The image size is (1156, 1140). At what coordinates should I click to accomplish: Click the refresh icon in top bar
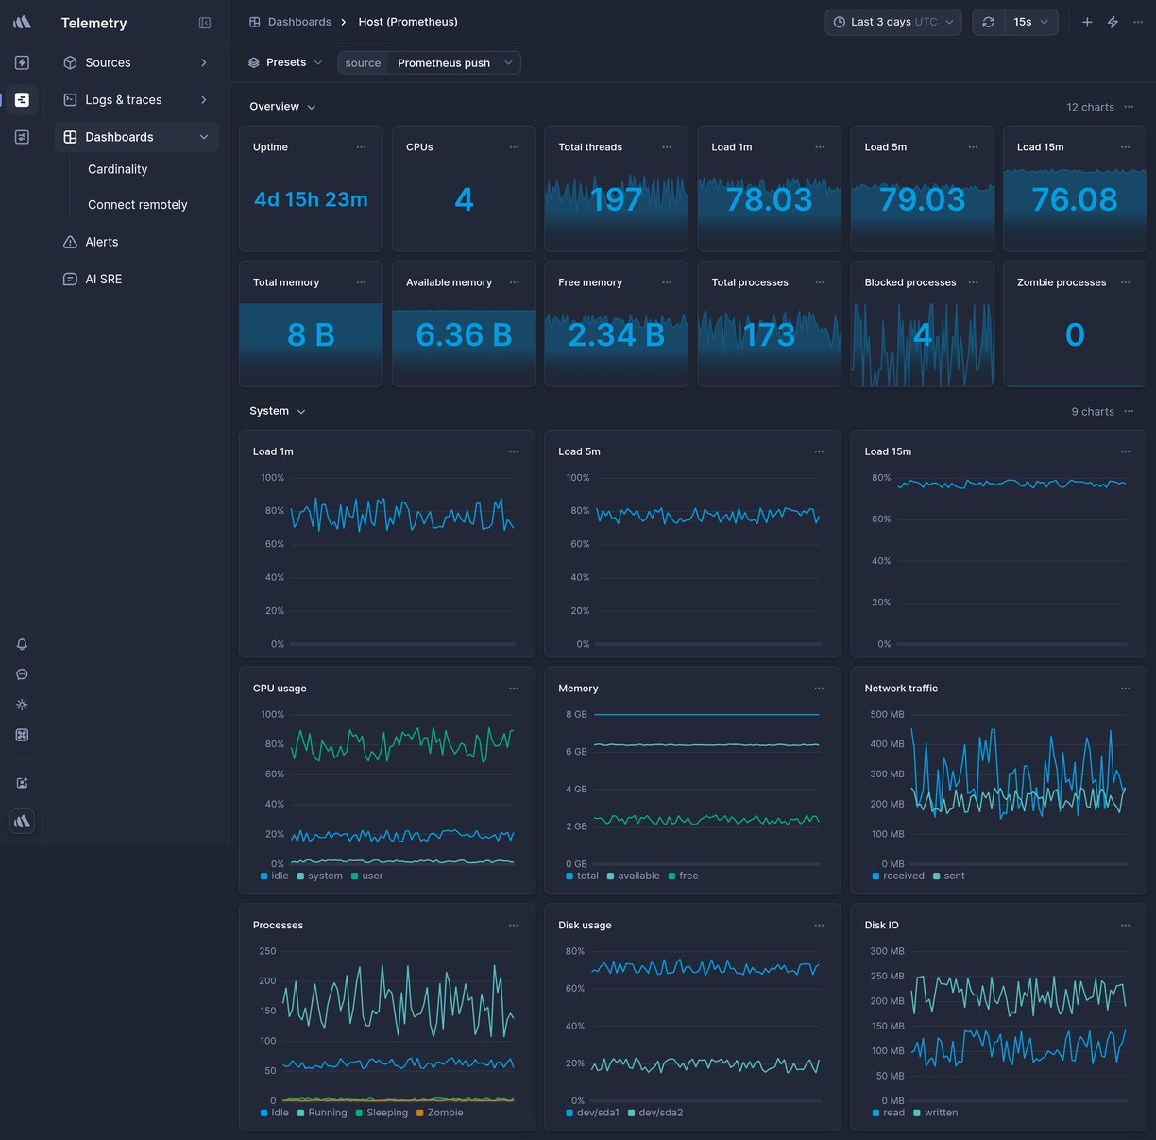(988, 22)
